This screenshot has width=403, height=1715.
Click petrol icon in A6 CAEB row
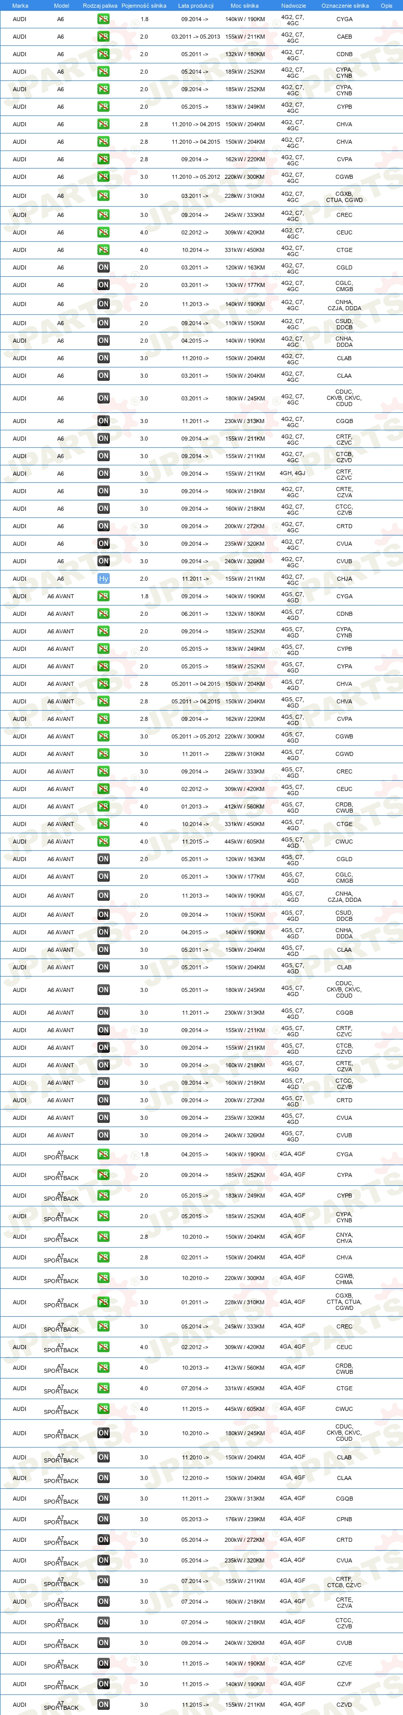pyautogui.click(x=103, y=37)
